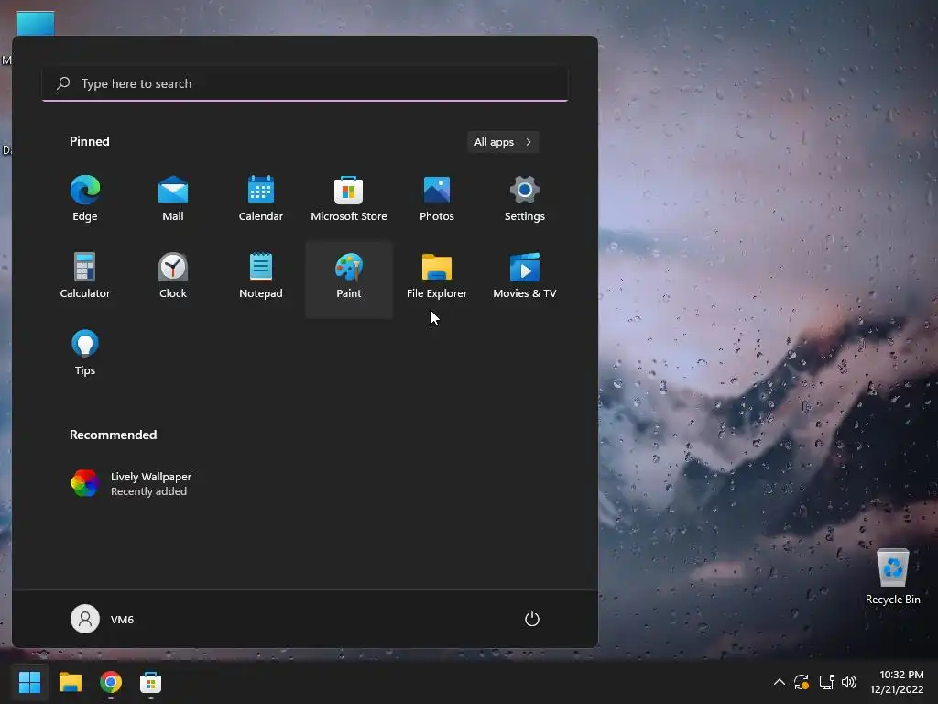The width and height of the screenshot is (938, 704).
Task: Select the Recycle Bin desktop icon
Action: pyautogui.click(x=892, y=577)
